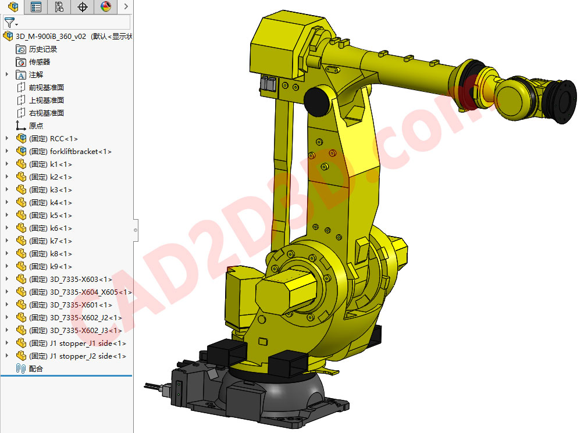Click the panel overflow arrow next to DisplayManager

(125, 7)
